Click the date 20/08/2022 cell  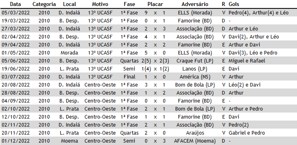[x=16, y=85]
